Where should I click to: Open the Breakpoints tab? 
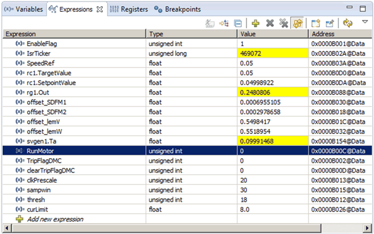[x=178, y=9]
